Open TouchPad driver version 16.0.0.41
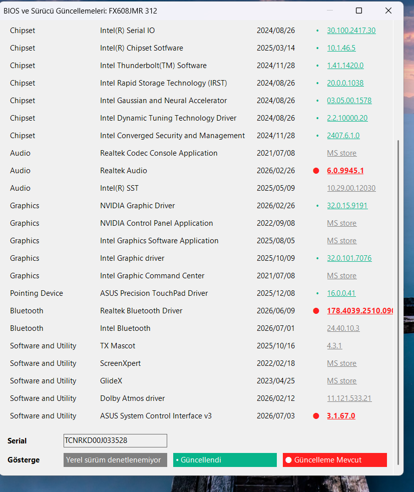Screen dimensions: 414x492 tap(341, 293)
